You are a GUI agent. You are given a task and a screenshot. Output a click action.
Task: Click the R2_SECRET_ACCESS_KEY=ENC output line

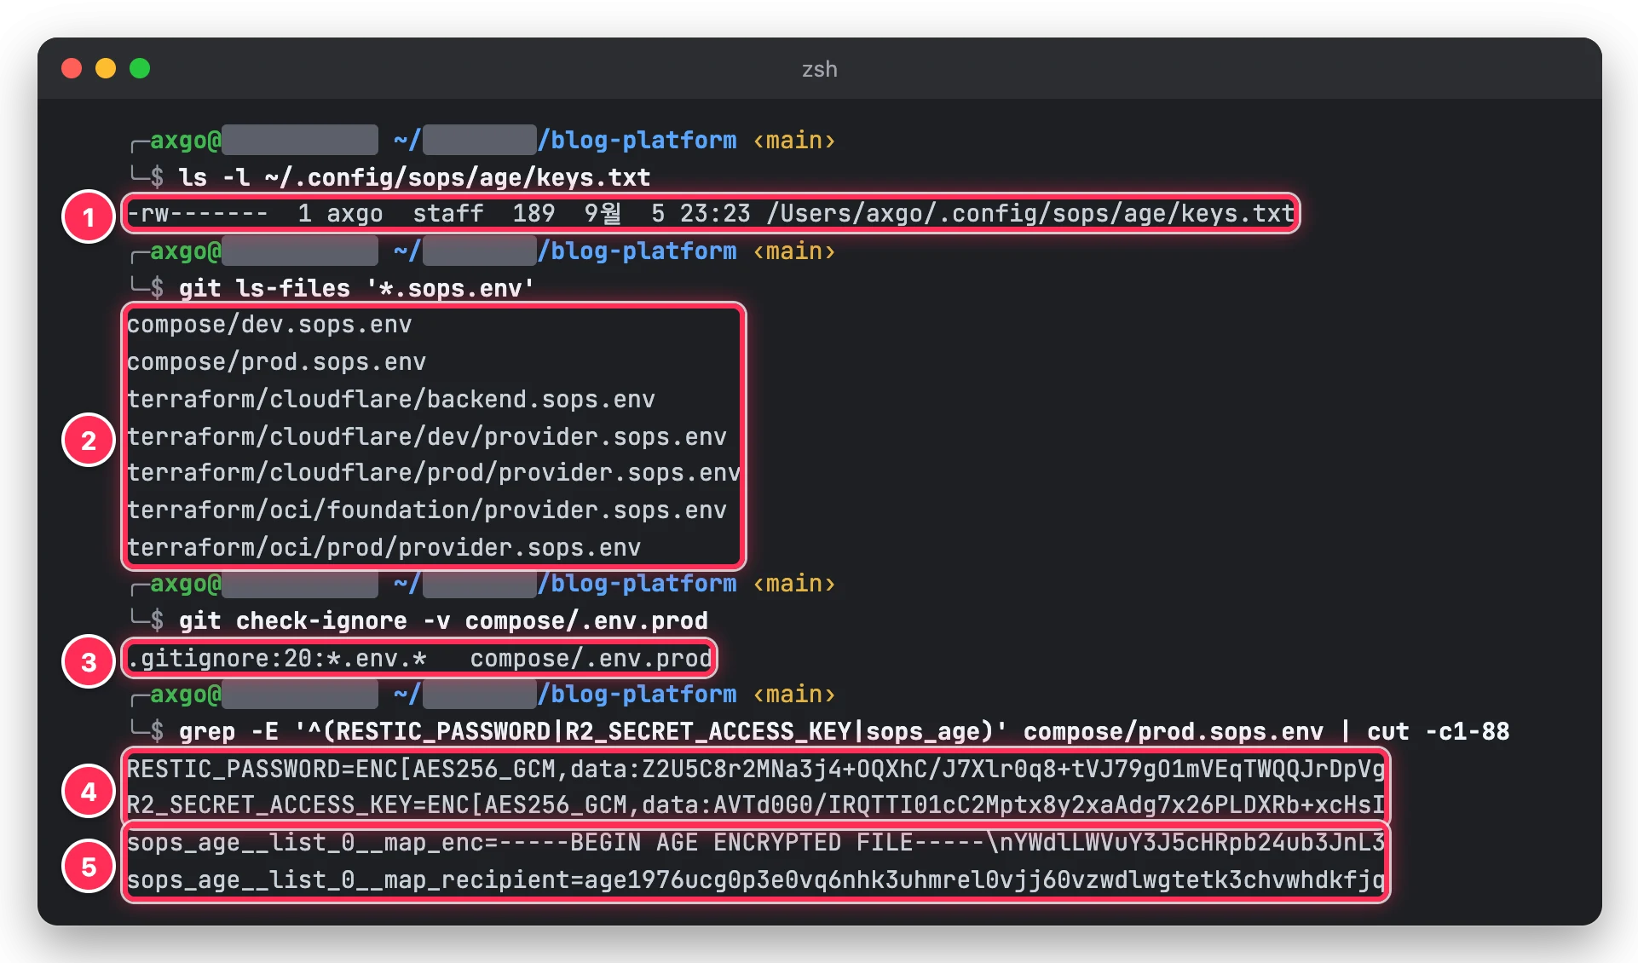click(756, 805)
